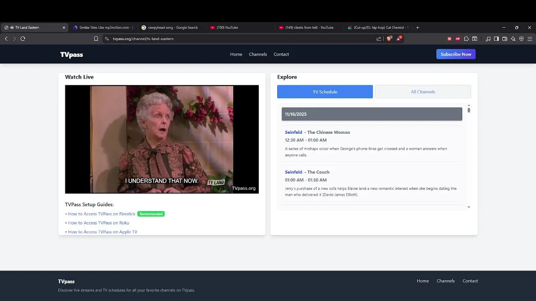The image size is (536, 301).
Task: Click the 11/16/2025 date header
Action: click(372, 114)
